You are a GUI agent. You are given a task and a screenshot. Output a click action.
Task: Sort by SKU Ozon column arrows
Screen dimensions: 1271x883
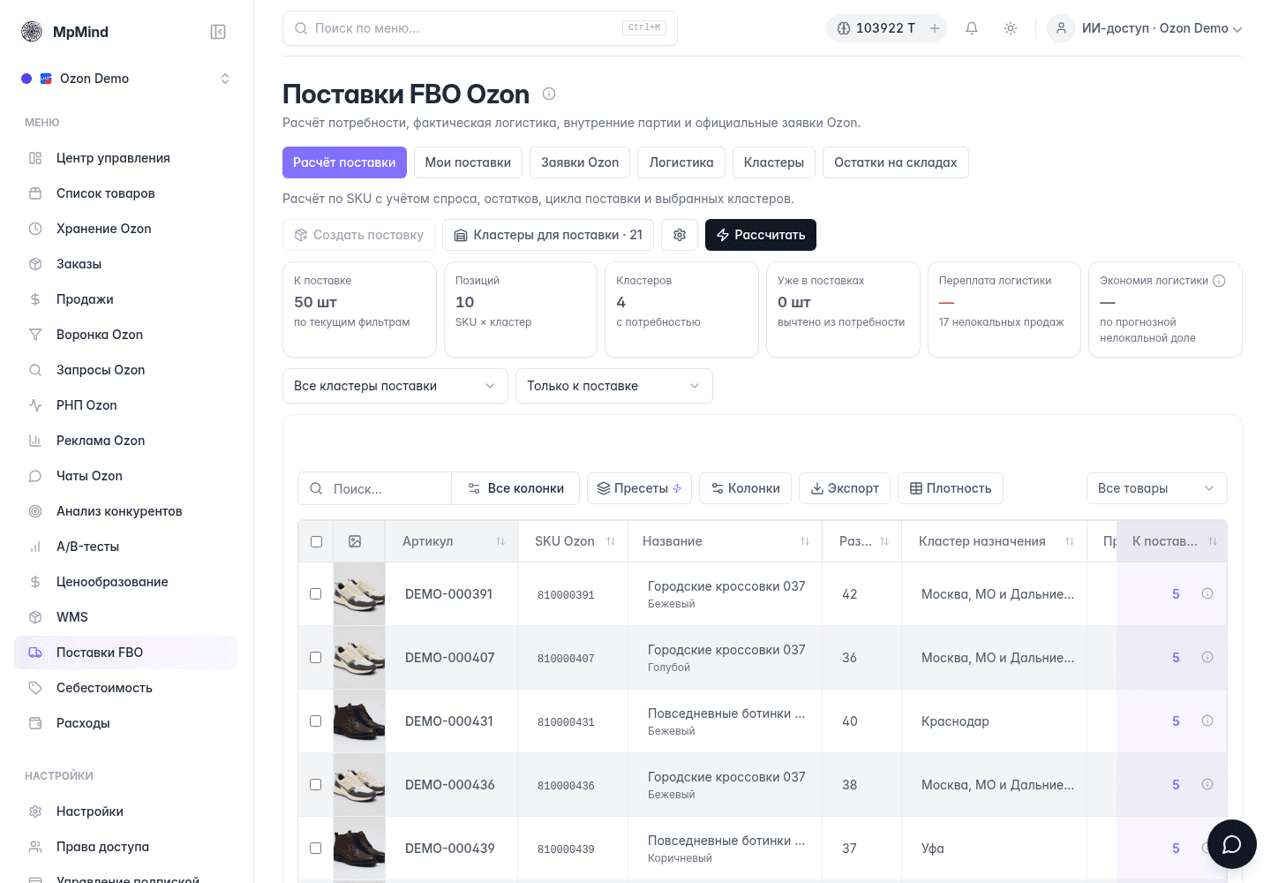611,541
